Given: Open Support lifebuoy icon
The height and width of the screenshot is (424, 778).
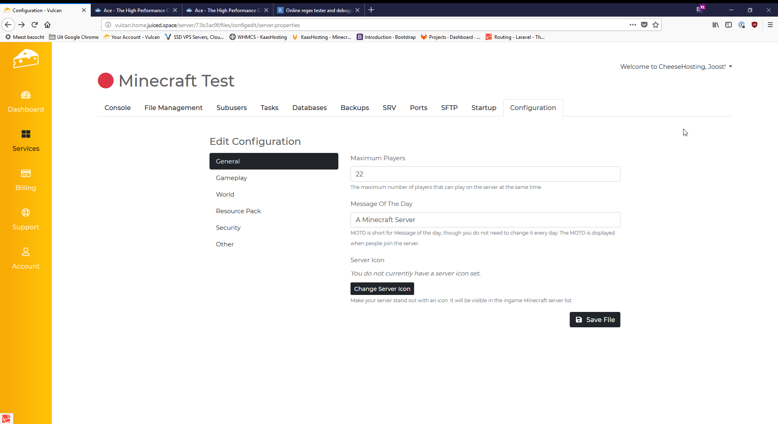Looking at the screenshot, I should 26,213.
